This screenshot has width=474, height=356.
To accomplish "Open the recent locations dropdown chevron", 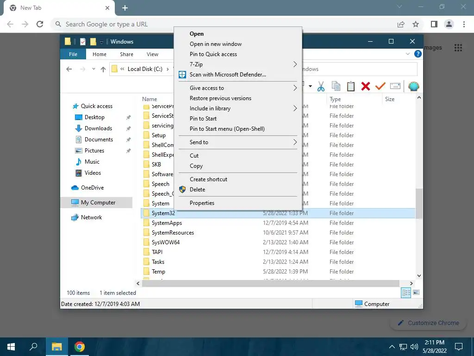I will [x=94, y=69].
